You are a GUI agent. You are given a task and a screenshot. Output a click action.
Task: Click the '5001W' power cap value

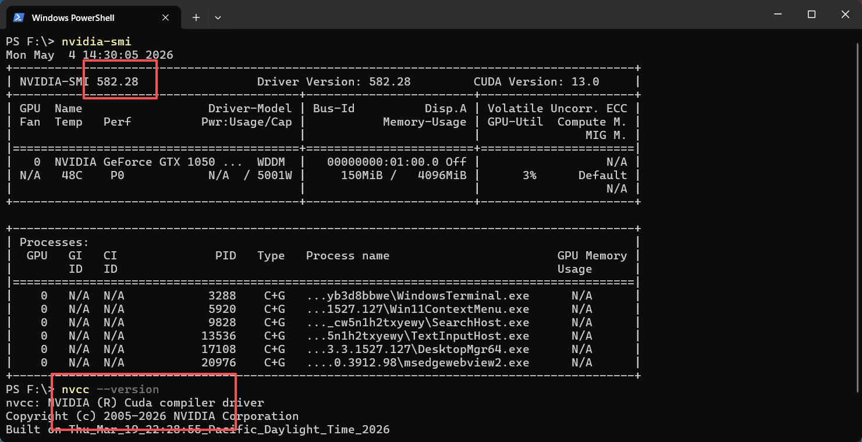coord(275,175)
